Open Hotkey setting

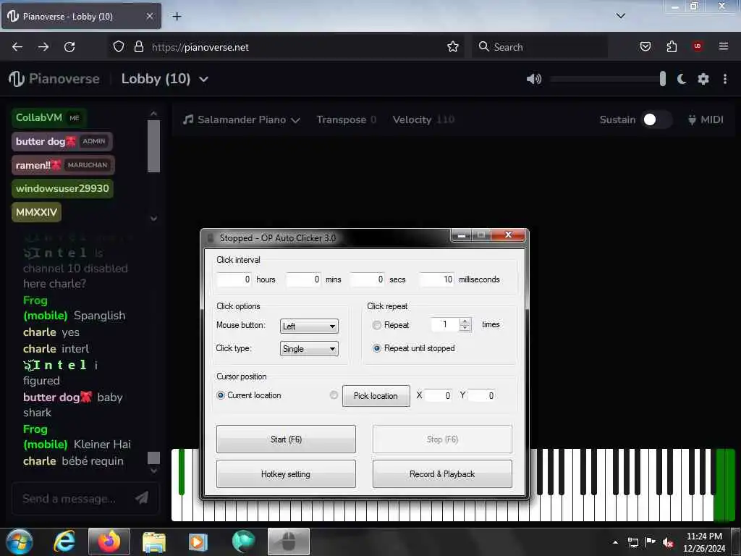pyautogui.click(x=286, y=473)
